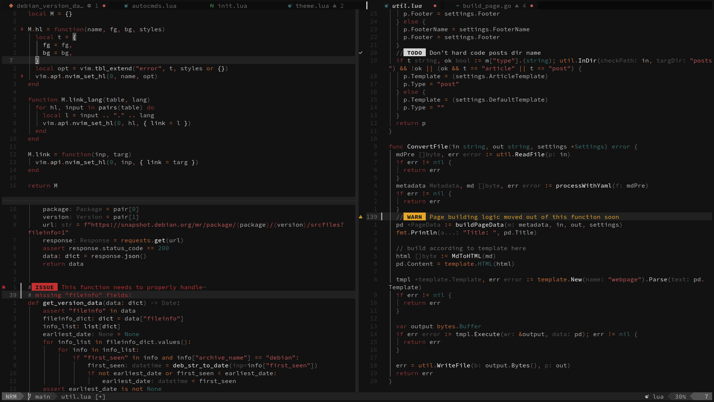The height and width of the screenshot is (402, 714).
Task: Click the 30% scroll progress indicator
Action: 681,397
